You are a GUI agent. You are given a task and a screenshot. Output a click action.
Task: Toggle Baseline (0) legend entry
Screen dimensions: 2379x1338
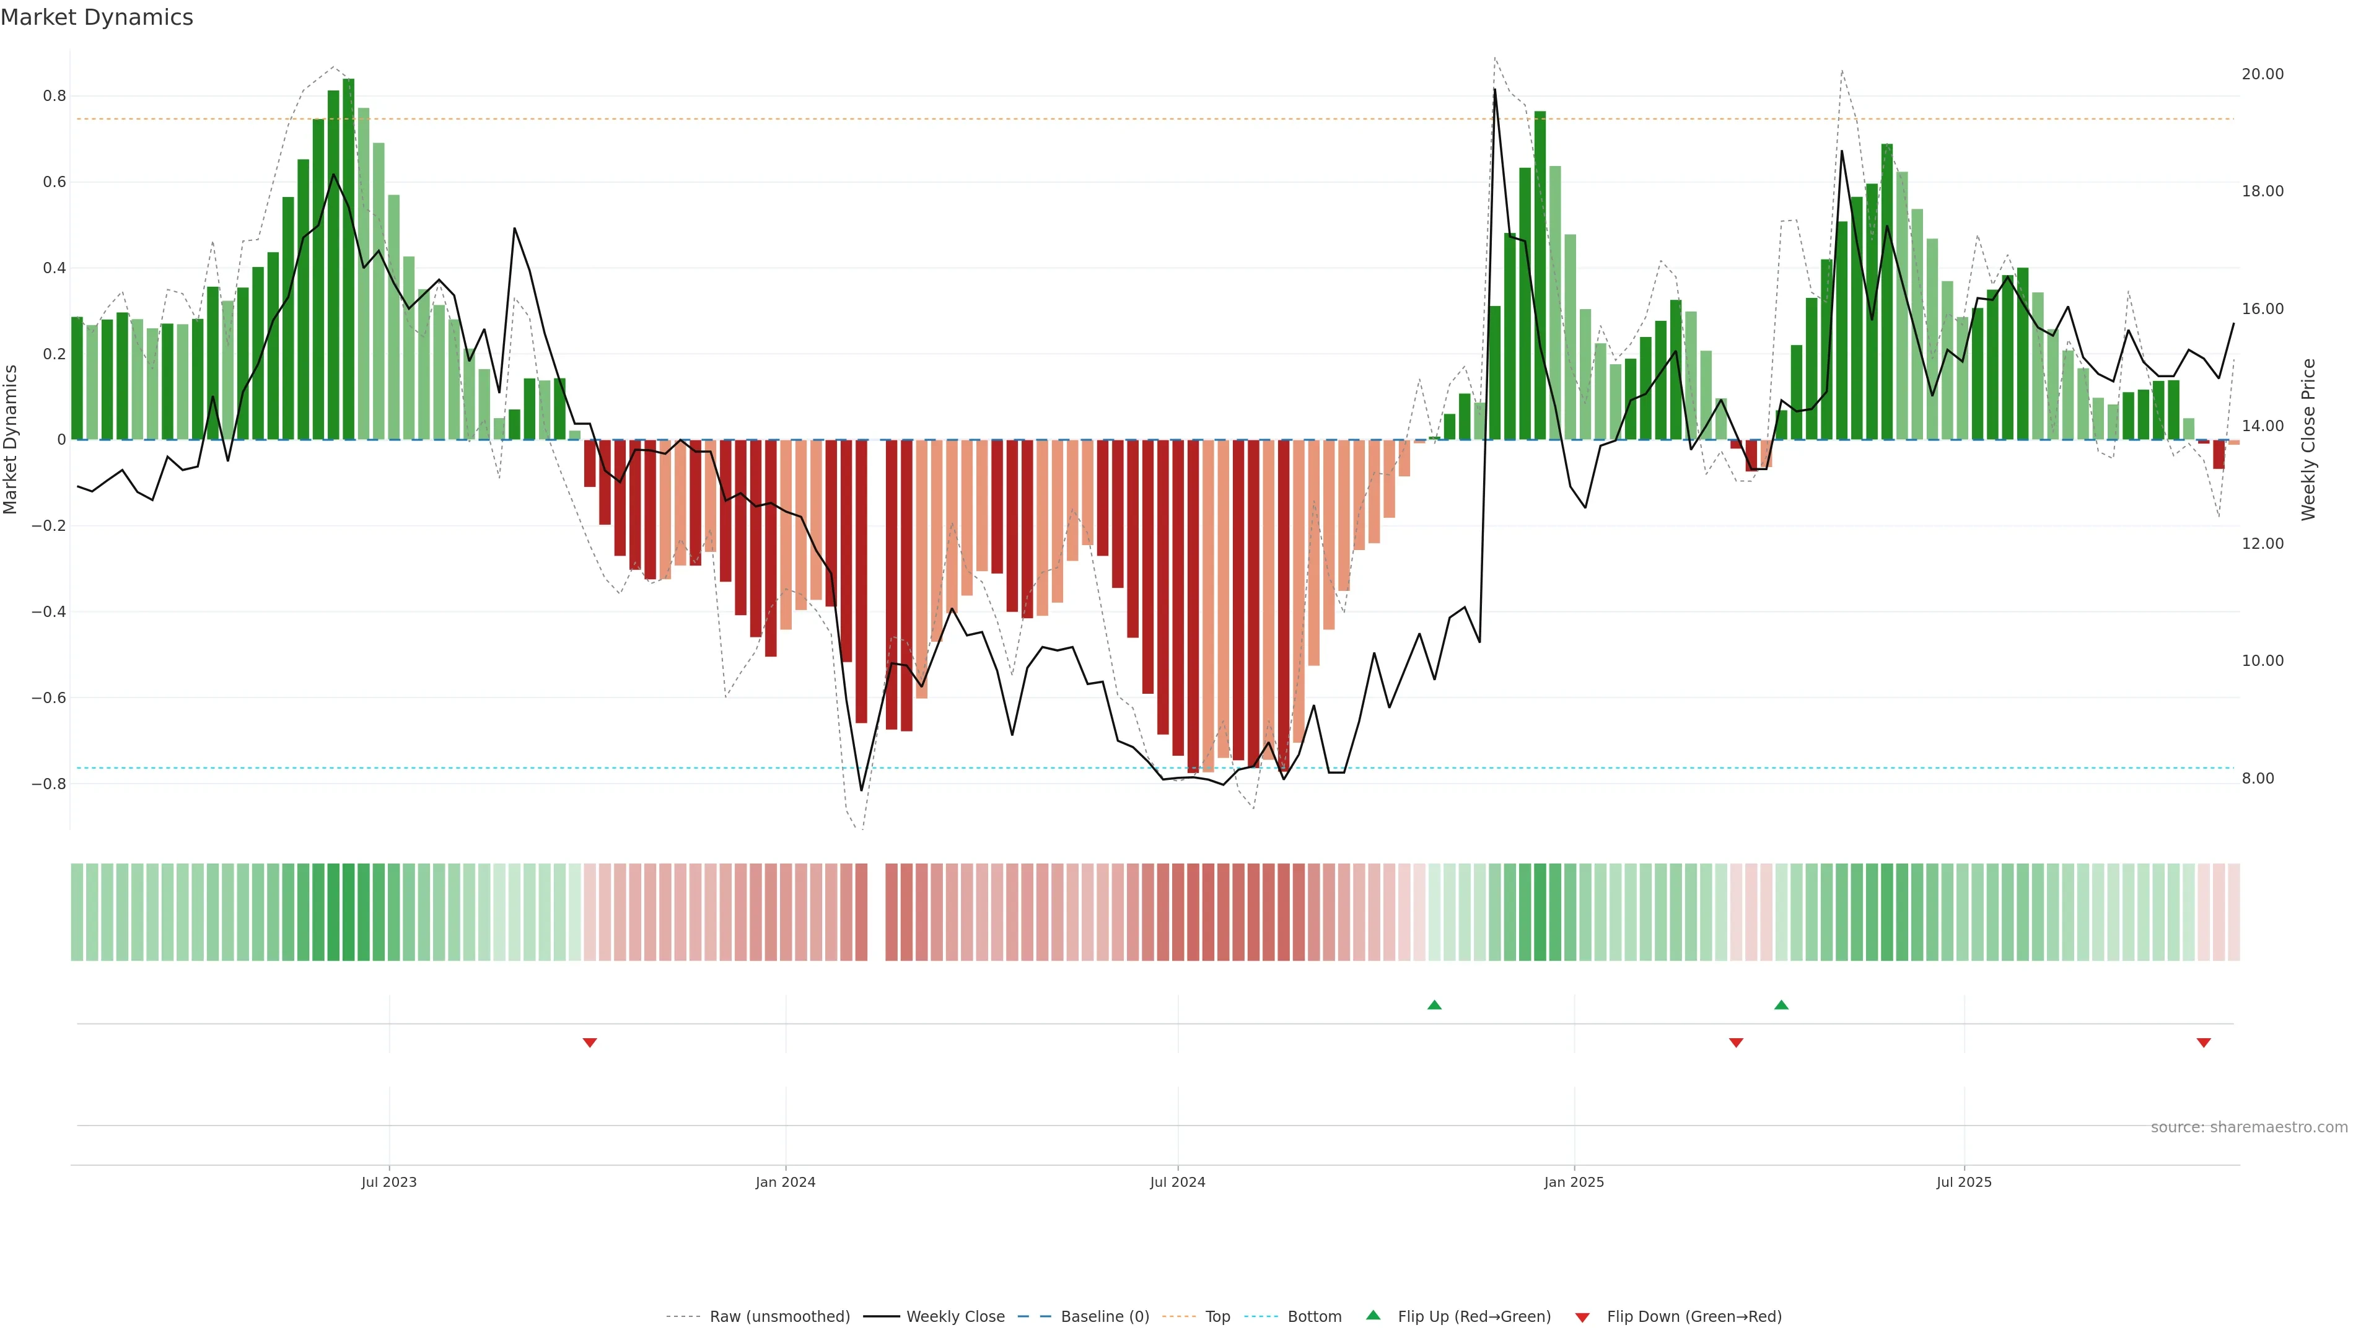(x=1105, y=1317)
